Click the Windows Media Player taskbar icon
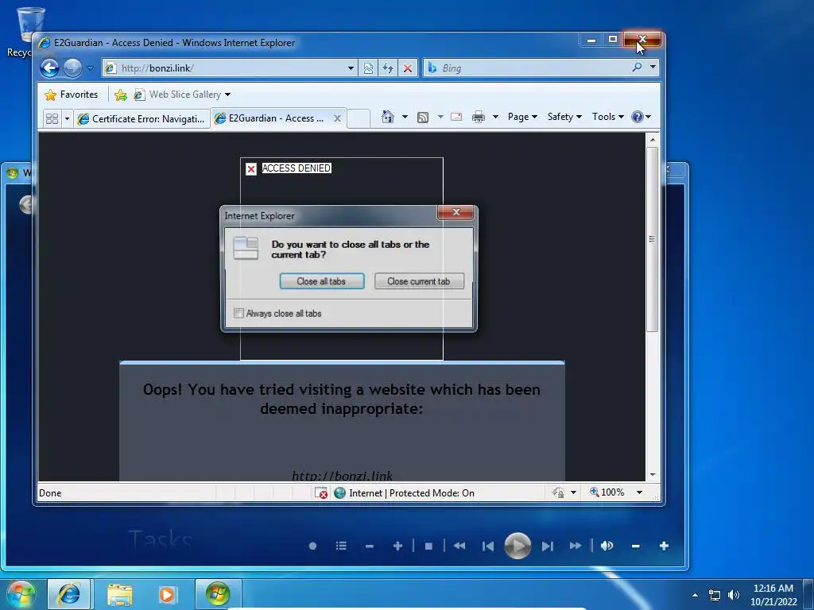Screen dimensions: 814x610 pos(167,595)
